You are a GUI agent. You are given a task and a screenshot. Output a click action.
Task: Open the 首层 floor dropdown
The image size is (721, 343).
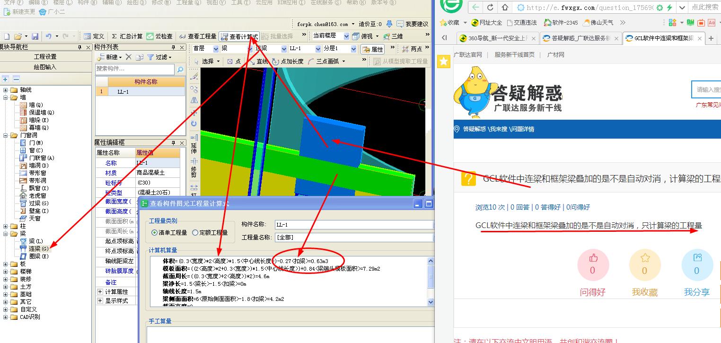tap(216, 49)
